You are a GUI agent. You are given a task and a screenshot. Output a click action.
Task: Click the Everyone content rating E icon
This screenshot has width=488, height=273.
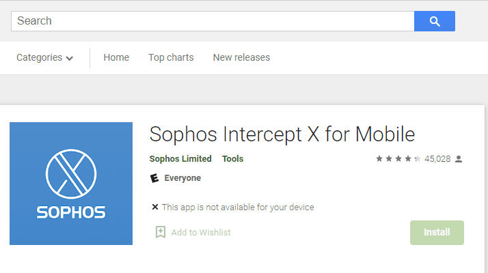click(x=154, y=178)
